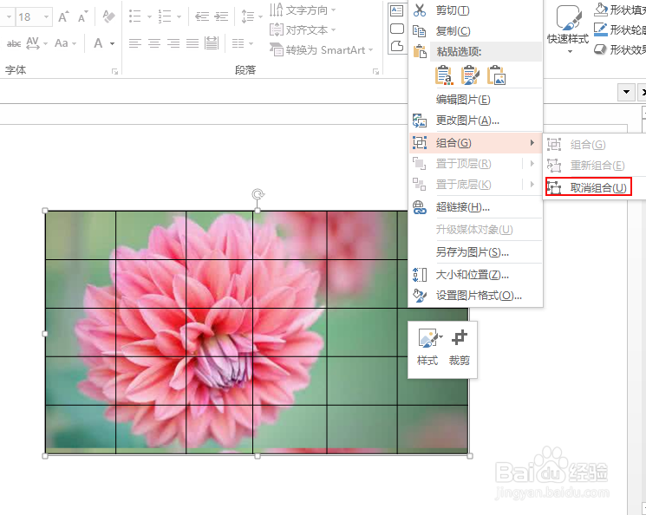The width and height of the screenshot is (646, 515).
Task: Open the font size dropdown showing 18
Action: point(46,16)
